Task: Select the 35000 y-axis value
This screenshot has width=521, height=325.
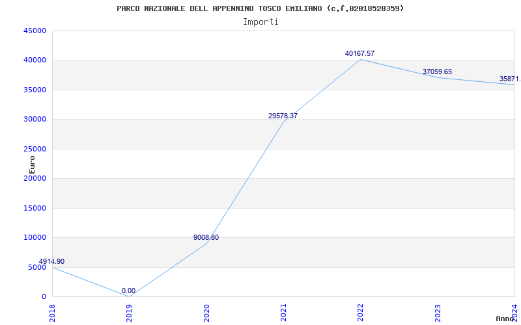Action: pyautogui.click(x=35, y=90)
